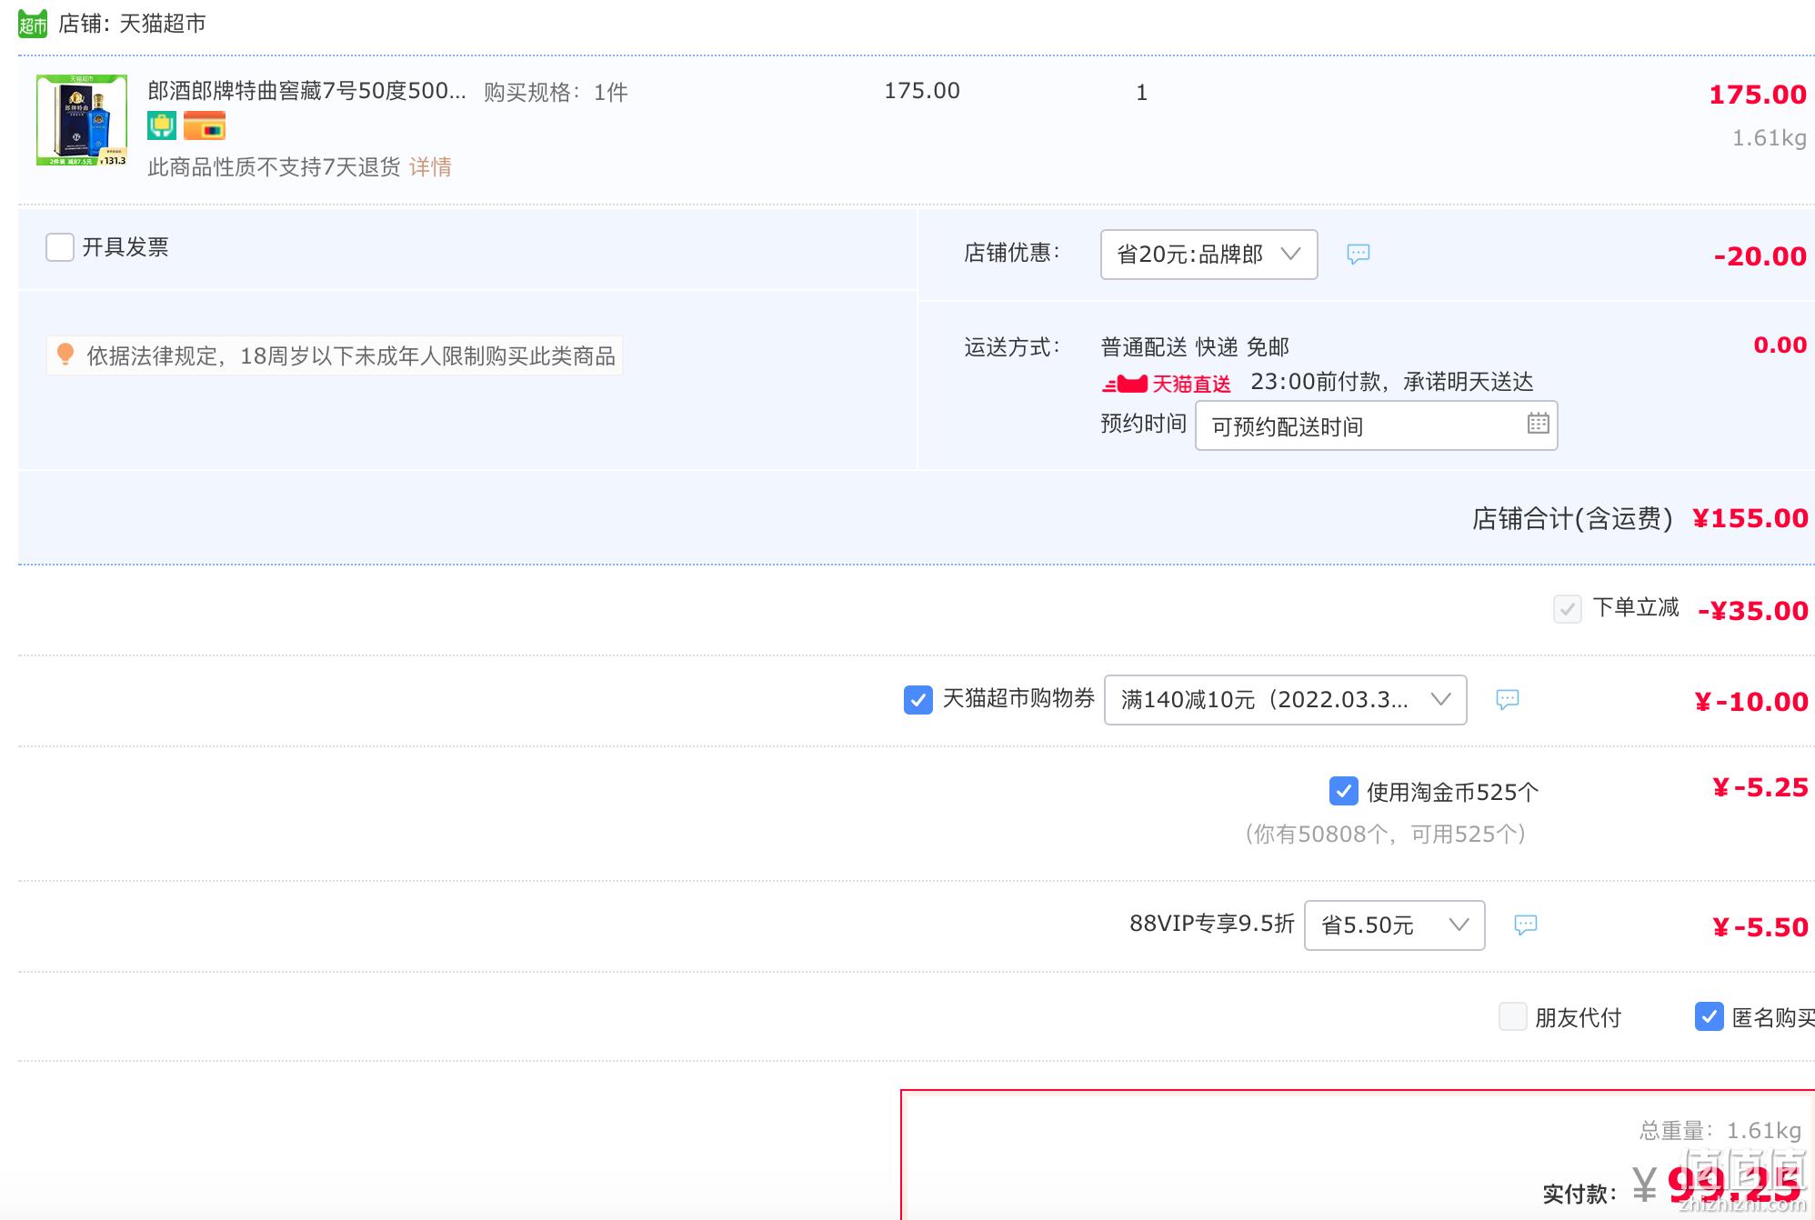The image size is (1815, 1220).
Task: Open the 郎酒郎牌特曲窖藏7号 product title
Action: (306, 91)
